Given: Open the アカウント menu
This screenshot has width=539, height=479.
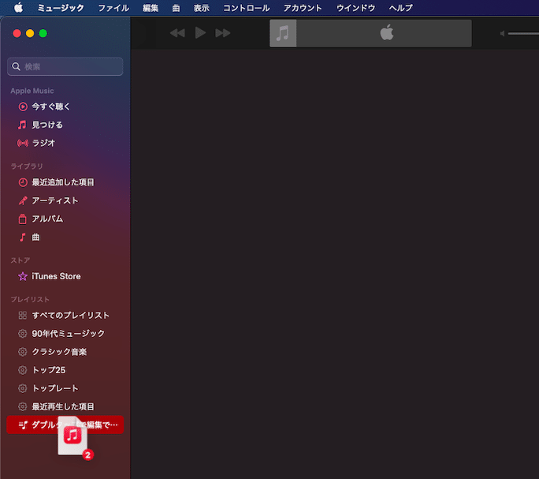Looking at the screenshot, I should [303, 8].
